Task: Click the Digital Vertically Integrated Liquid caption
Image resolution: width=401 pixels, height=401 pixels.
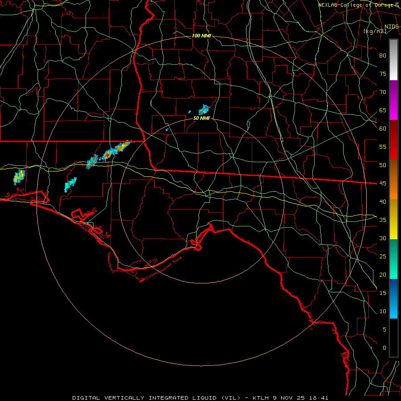Action: tap(200, 398)
